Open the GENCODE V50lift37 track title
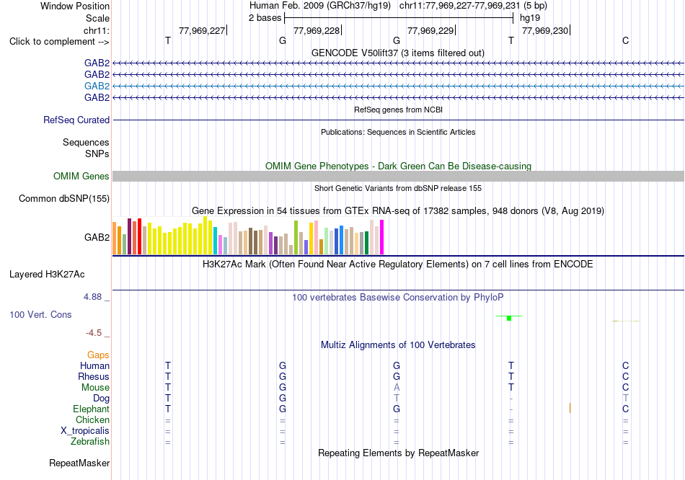The image size is (685, 480). click(x=398, y=53)
